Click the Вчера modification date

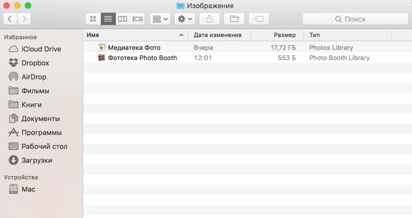coord(204,48)
